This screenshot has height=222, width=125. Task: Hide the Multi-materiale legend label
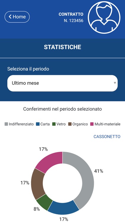[108, 124]
